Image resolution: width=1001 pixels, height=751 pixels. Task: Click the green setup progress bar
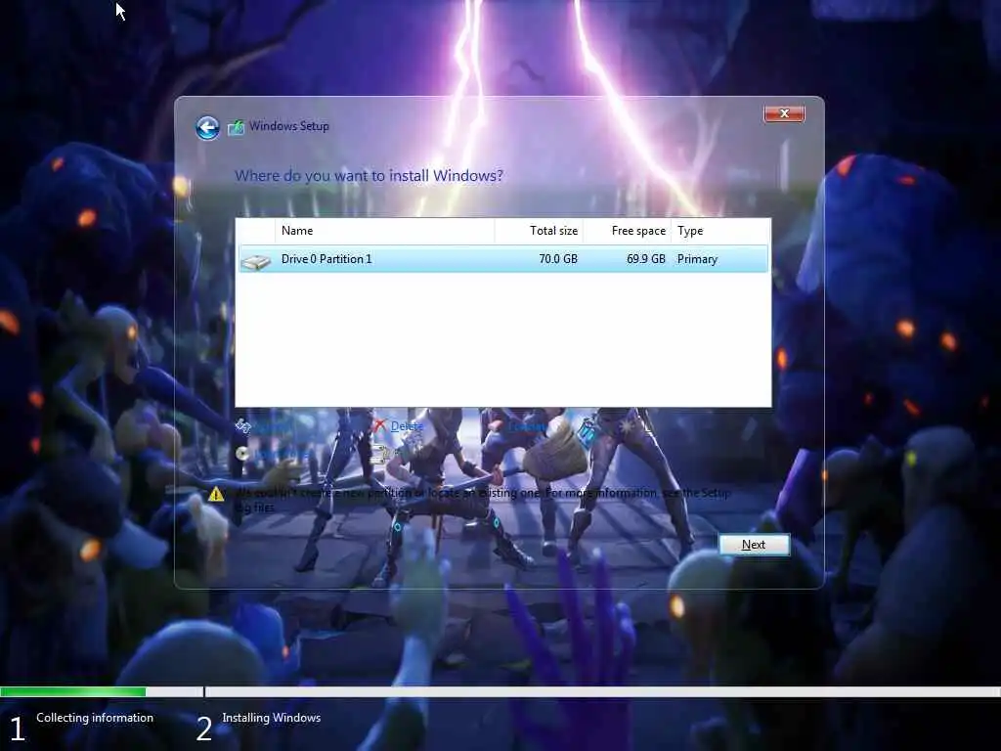tap(72, 691)
